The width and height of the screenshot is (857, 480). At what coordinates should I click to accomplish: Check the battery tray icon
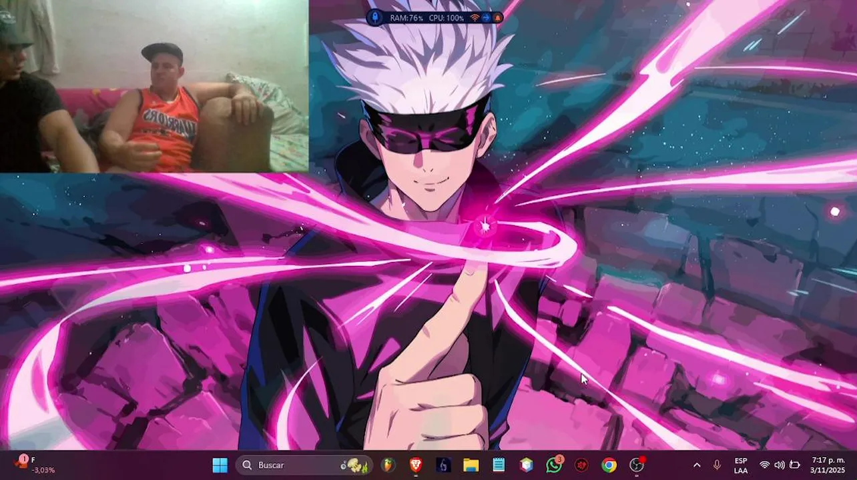tap(794, 465)
